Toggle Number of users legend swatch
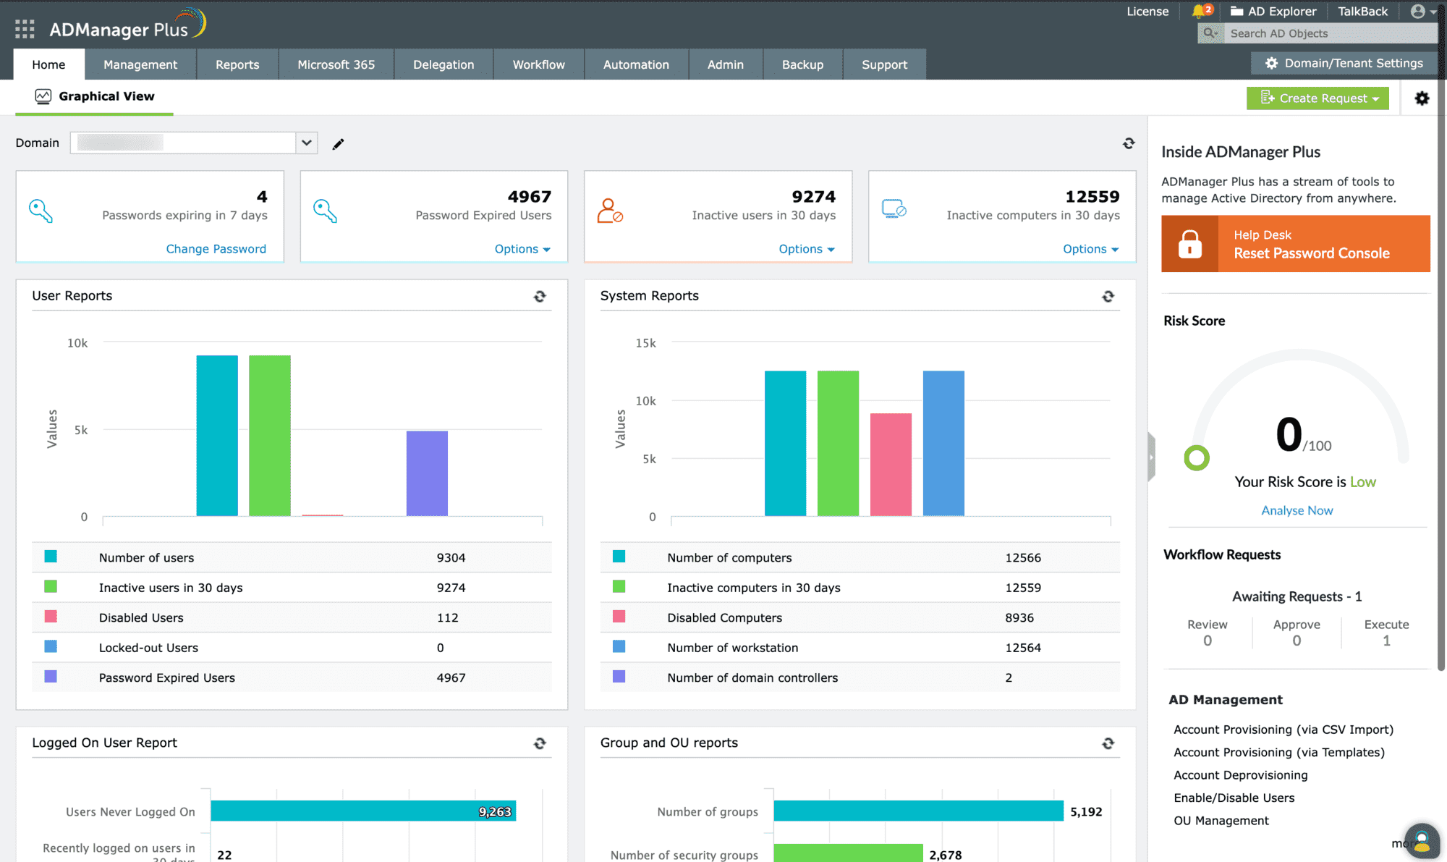1447x862 pixels. [x=51, y=557]
